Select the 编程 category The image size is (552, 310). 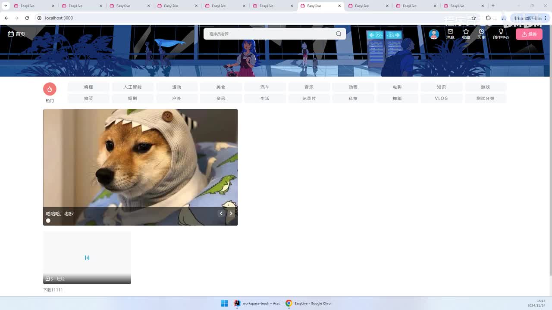(88, 87)
